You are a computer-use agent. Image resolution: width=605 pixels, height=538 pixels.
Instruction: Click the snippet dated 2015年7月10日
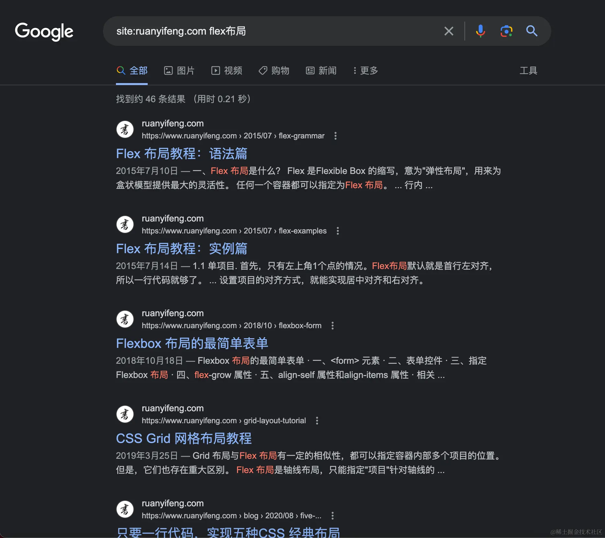[x=308, y=178]
